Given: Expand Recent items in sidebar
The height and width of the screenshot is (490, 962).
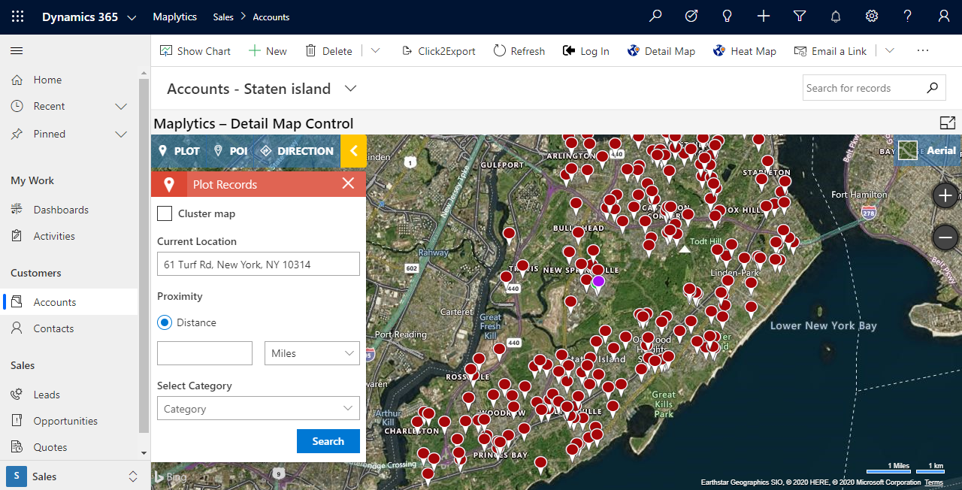Looking at the screenshot, I should click(121, 107).
